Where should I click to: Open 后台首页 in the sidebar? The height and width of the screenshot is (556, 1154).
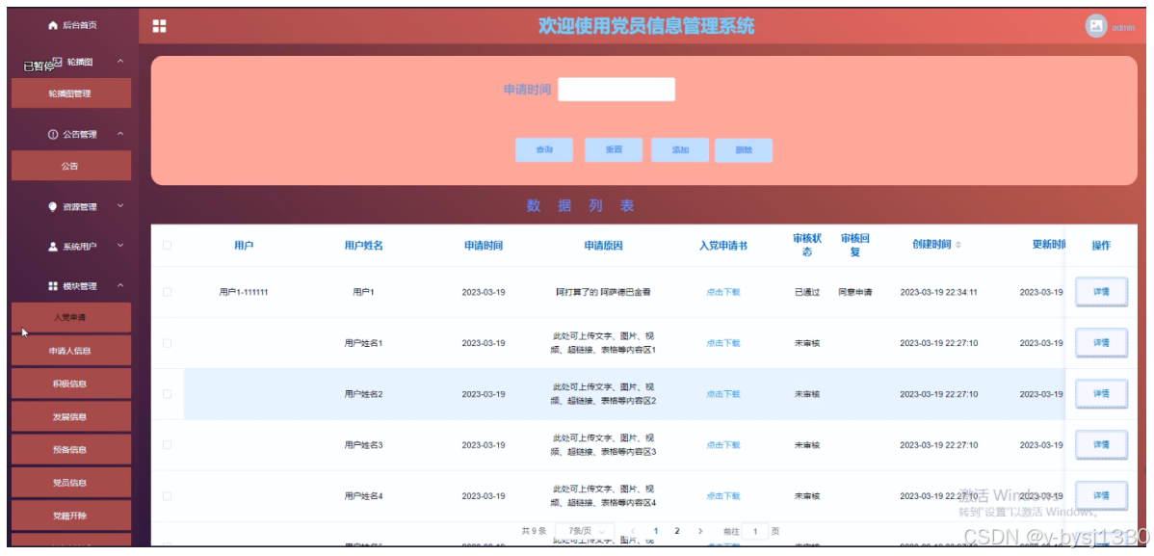point(72,26)
